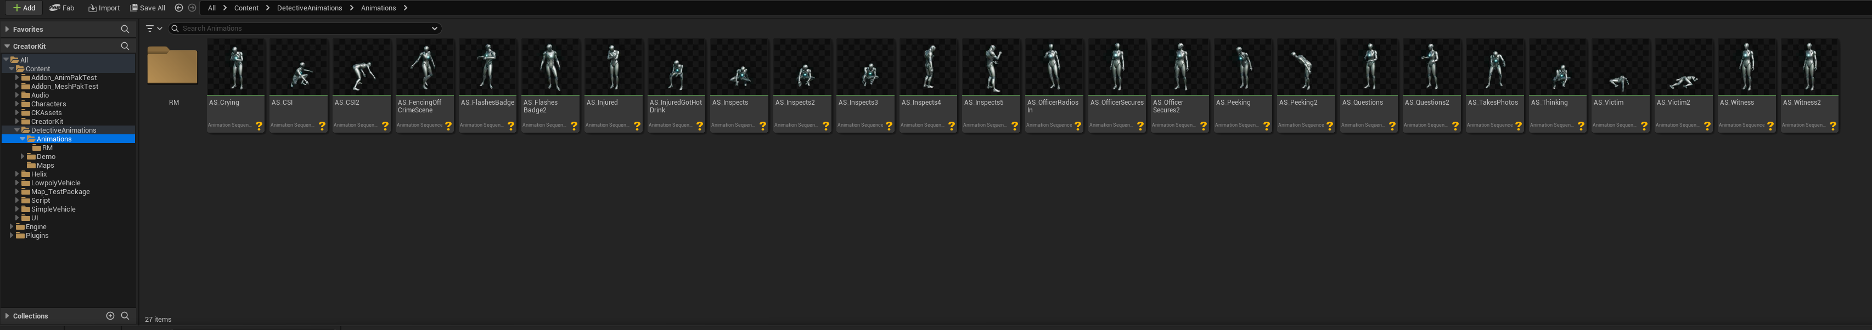Click the search icon in Collections panel
Image resolution: width=1872 pixels, height=330 pixels.
[x=125, y=316]
